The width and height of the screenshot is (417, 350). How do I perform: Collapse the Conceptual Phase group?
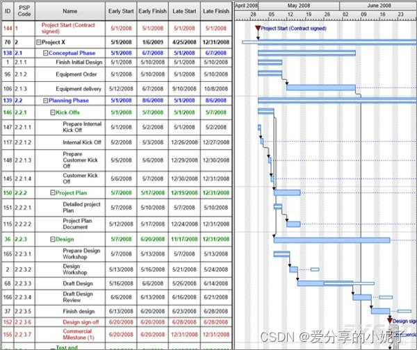pyautogui.click(x=46, y=53)
